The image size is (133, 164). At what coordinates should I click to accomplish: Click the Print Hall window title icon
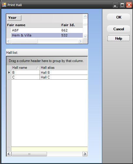(x=4, y=5)
